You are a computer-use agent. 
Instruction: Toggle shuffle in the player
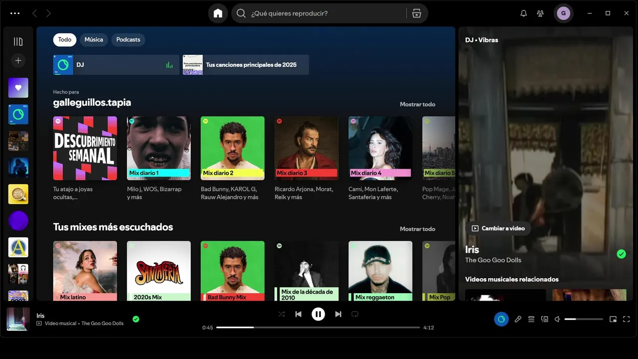point(282,314)
